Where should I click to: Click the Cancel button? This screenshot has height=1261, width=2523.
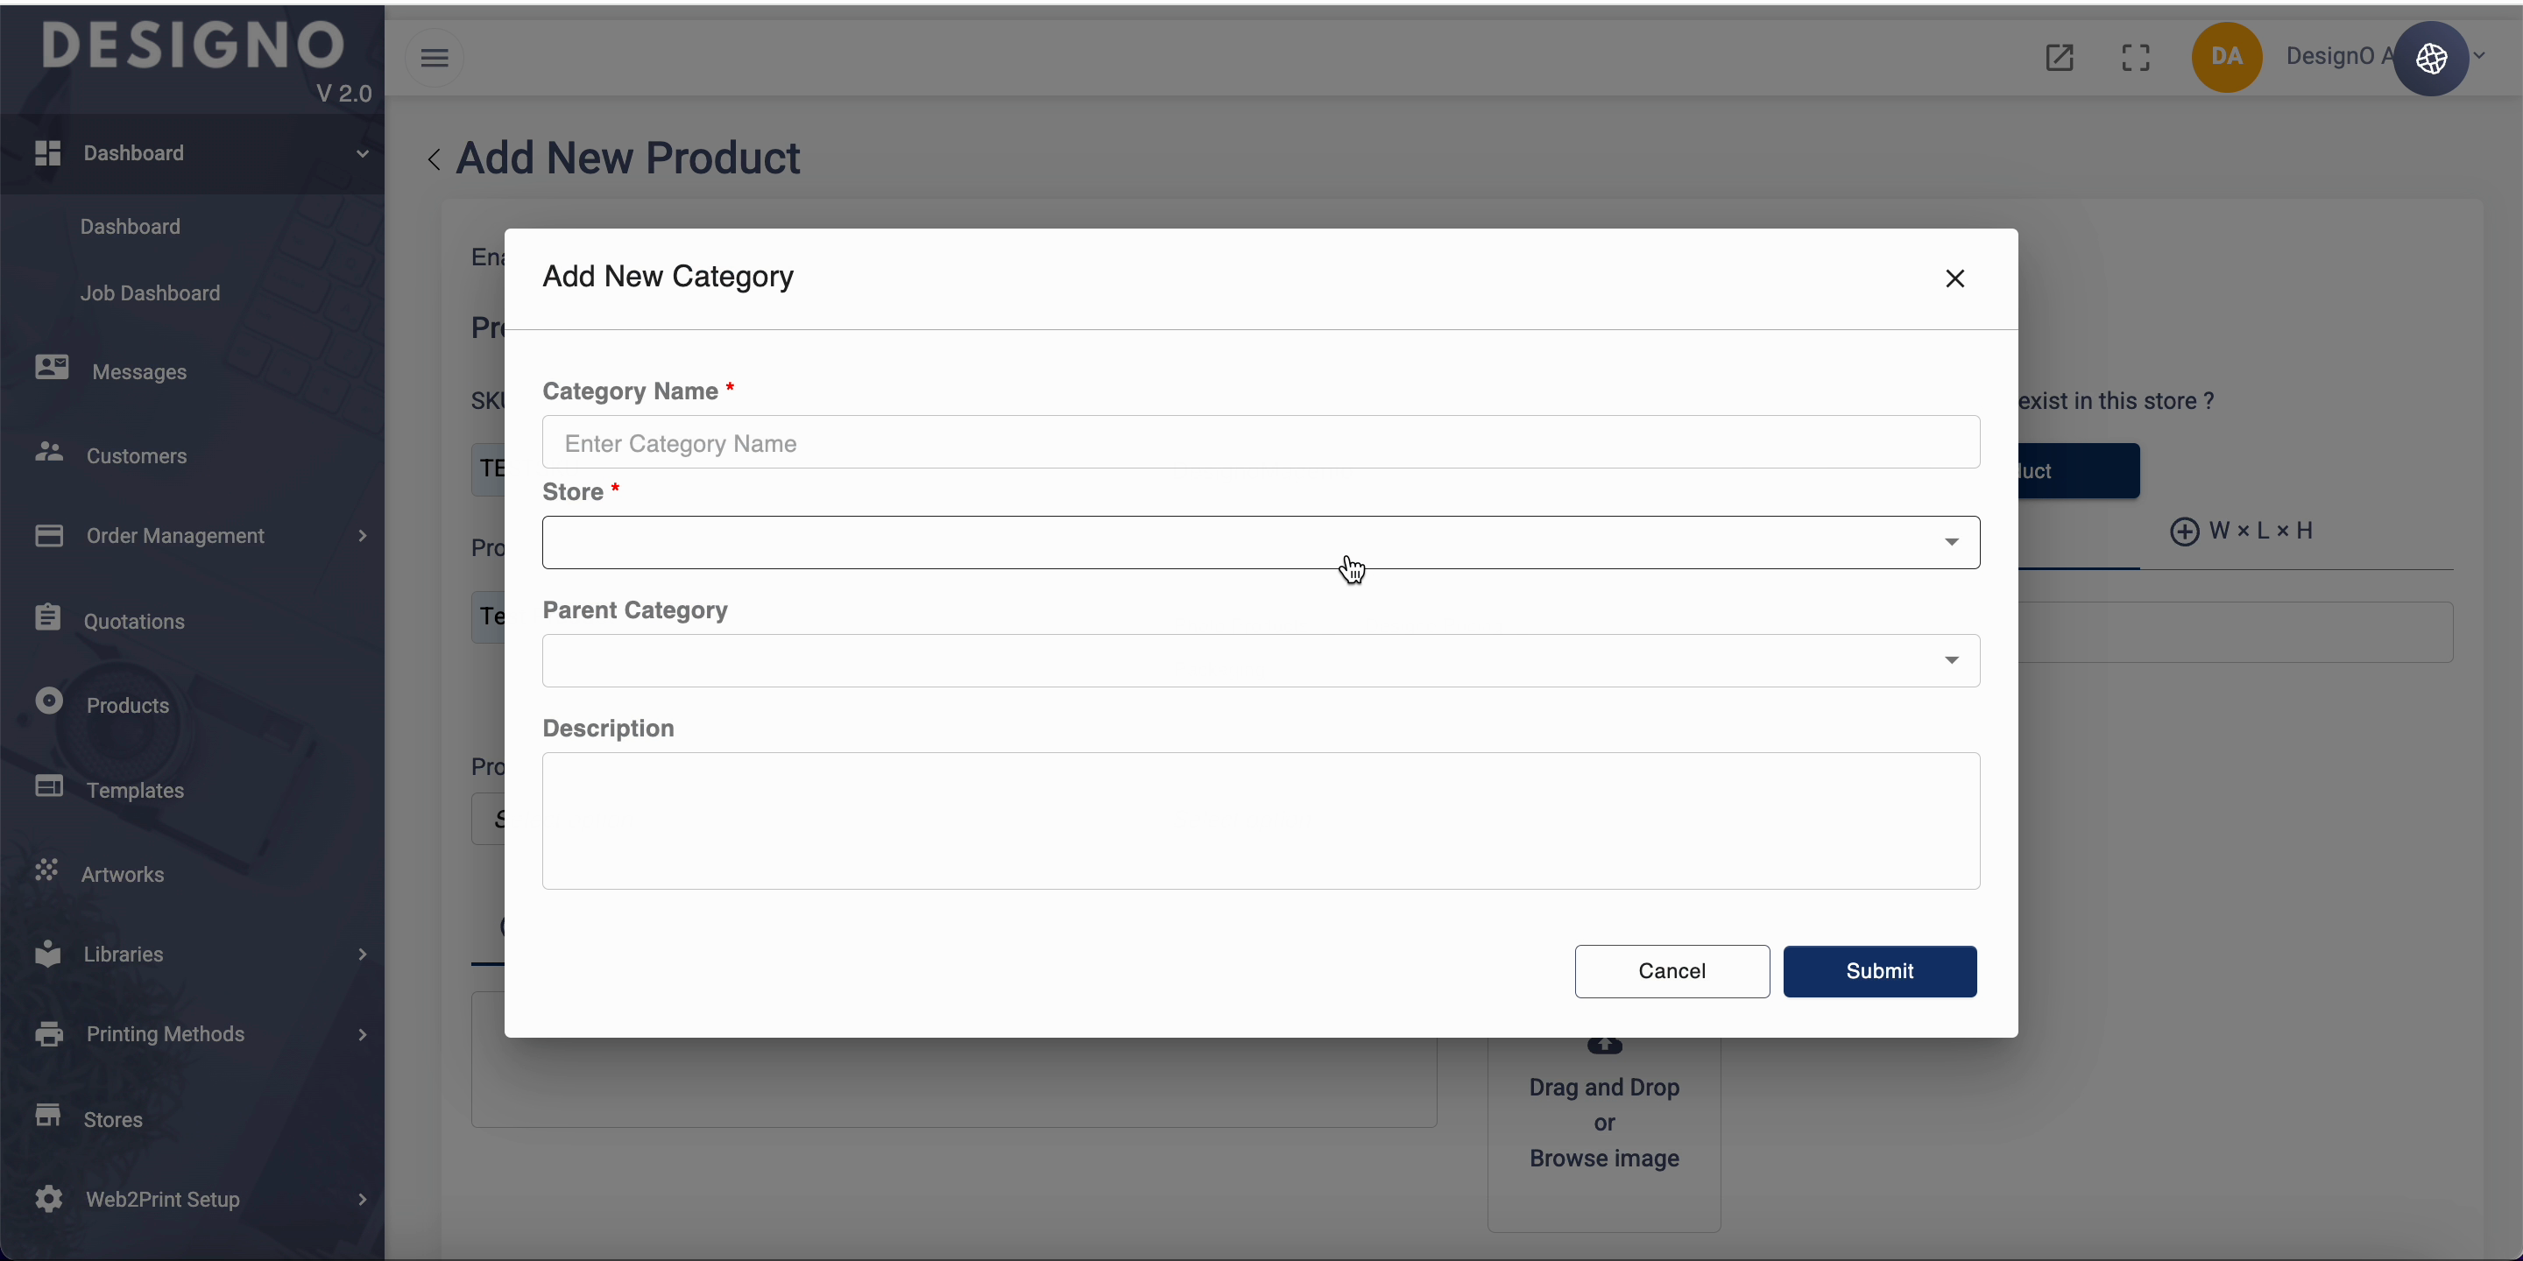click(1671, 971)
